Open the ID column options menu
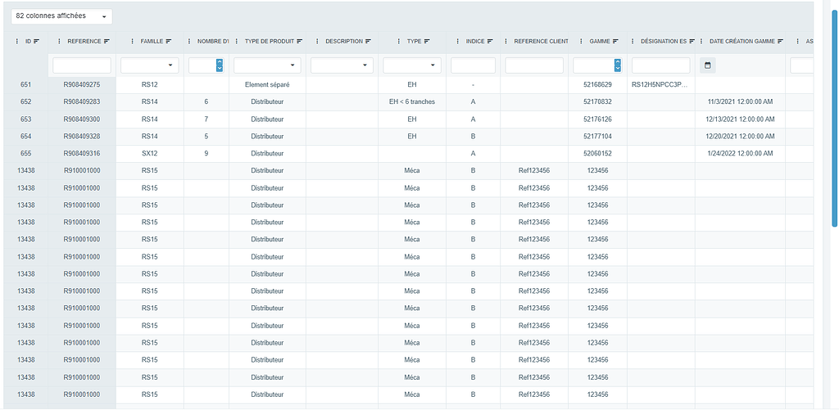Viewport: 839px width, 410px height. click(18, 41)
